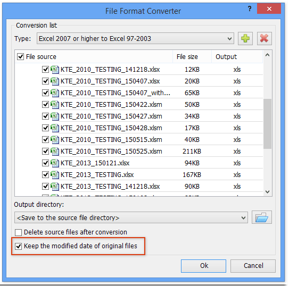Uncheck KTE_2010_TESTING_150427.xlsm checkbox

(x=45, y=116)
